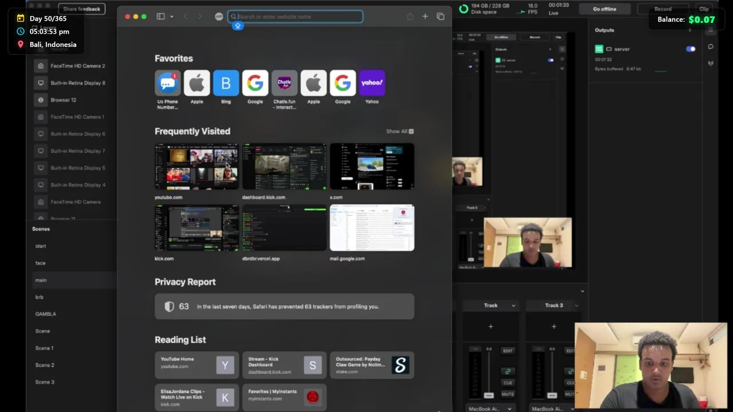Open the chat bubble side panel icon
733x412 pixels.
point(711,46)
